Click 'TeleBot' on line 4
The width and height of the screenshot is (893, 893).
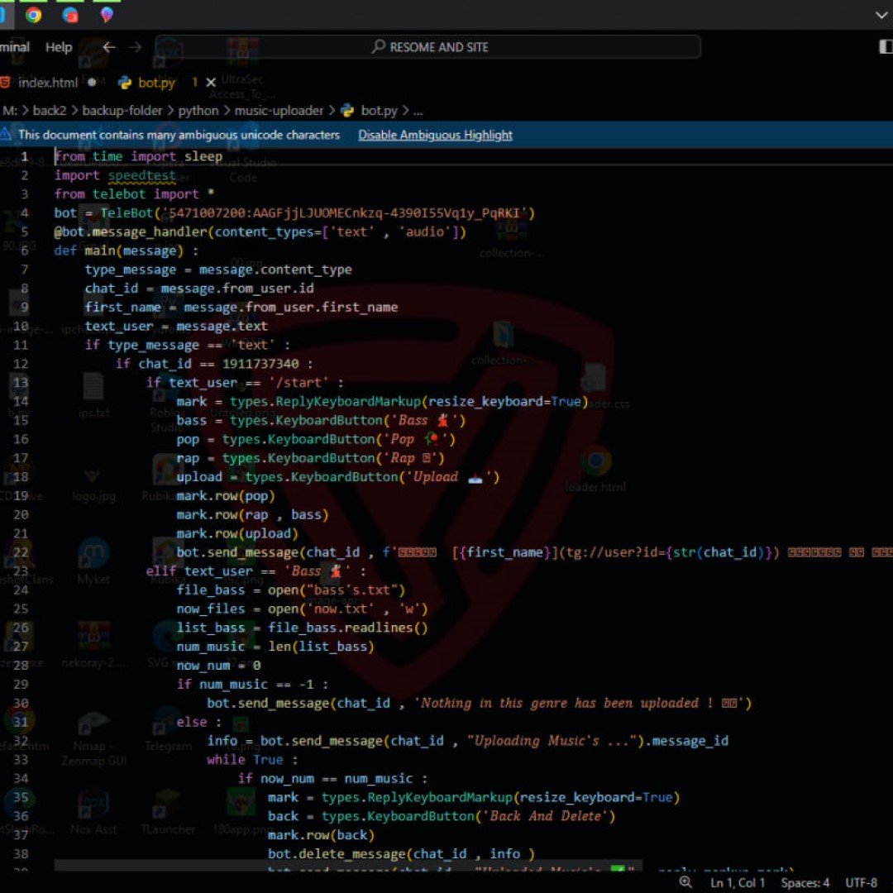[x=127, y=213]
